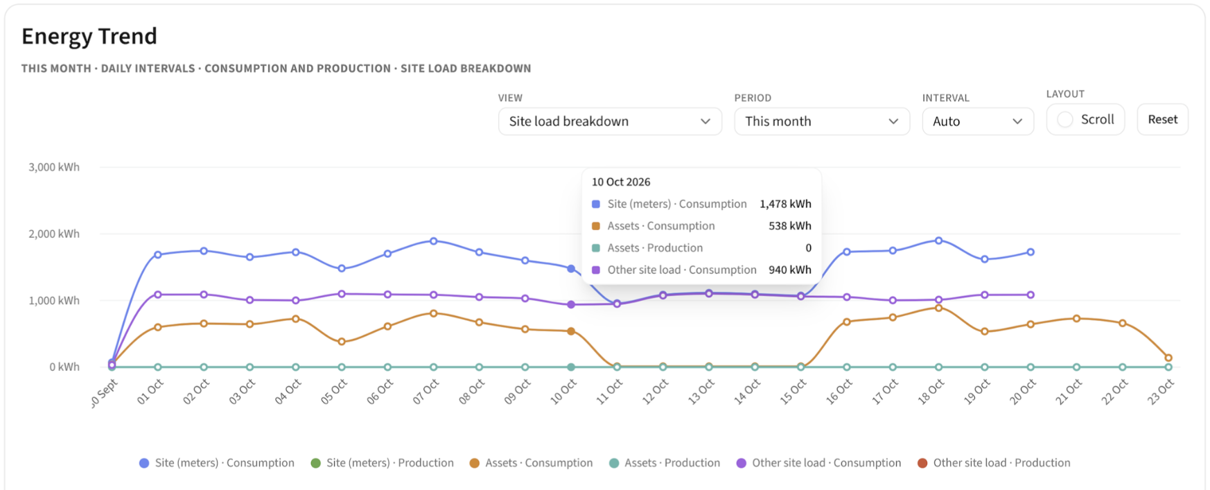The height and width of the screenshot is (490, 1210).
Task: Click the purple Other site load point at 20 Oct
Action: (1031, 295)
